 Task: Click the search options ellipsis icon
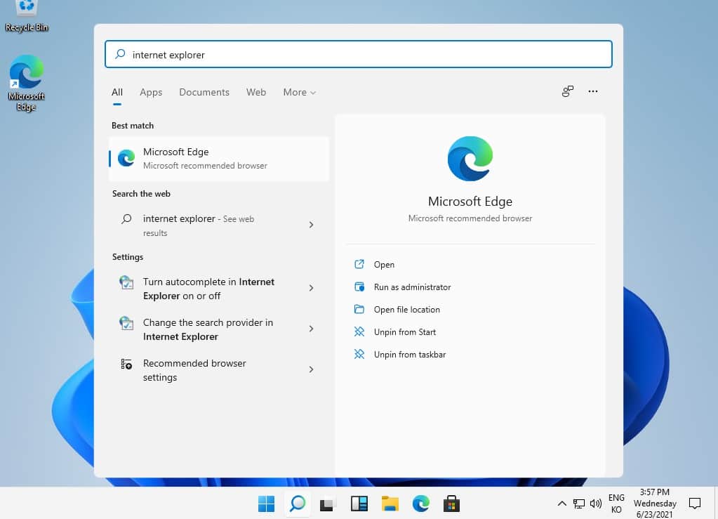pos(593,91)
